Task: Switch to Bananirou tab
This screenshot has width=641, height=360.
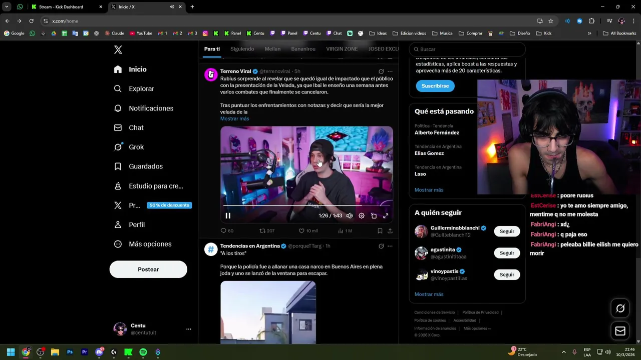Action: [x=303, y=49]
